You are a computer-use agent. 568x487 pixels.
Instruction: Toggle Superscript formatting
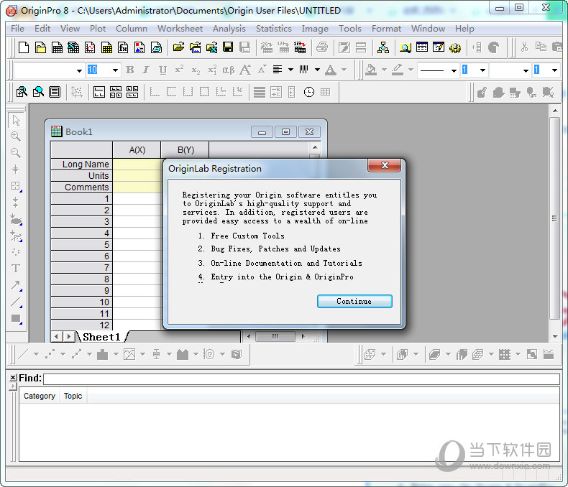coord(179,70)
